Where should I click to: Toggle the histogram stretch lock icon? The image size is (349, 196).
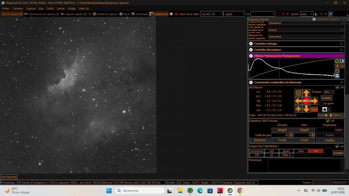pos(342,66)
